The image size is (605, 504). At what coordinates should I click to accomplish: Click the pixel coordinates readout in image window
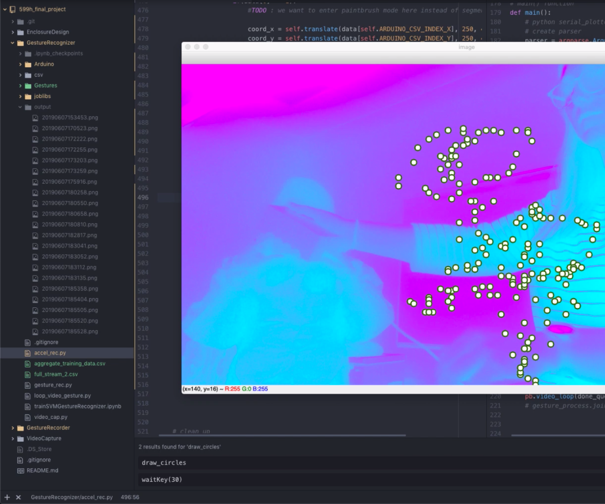[x=225, y=389]
